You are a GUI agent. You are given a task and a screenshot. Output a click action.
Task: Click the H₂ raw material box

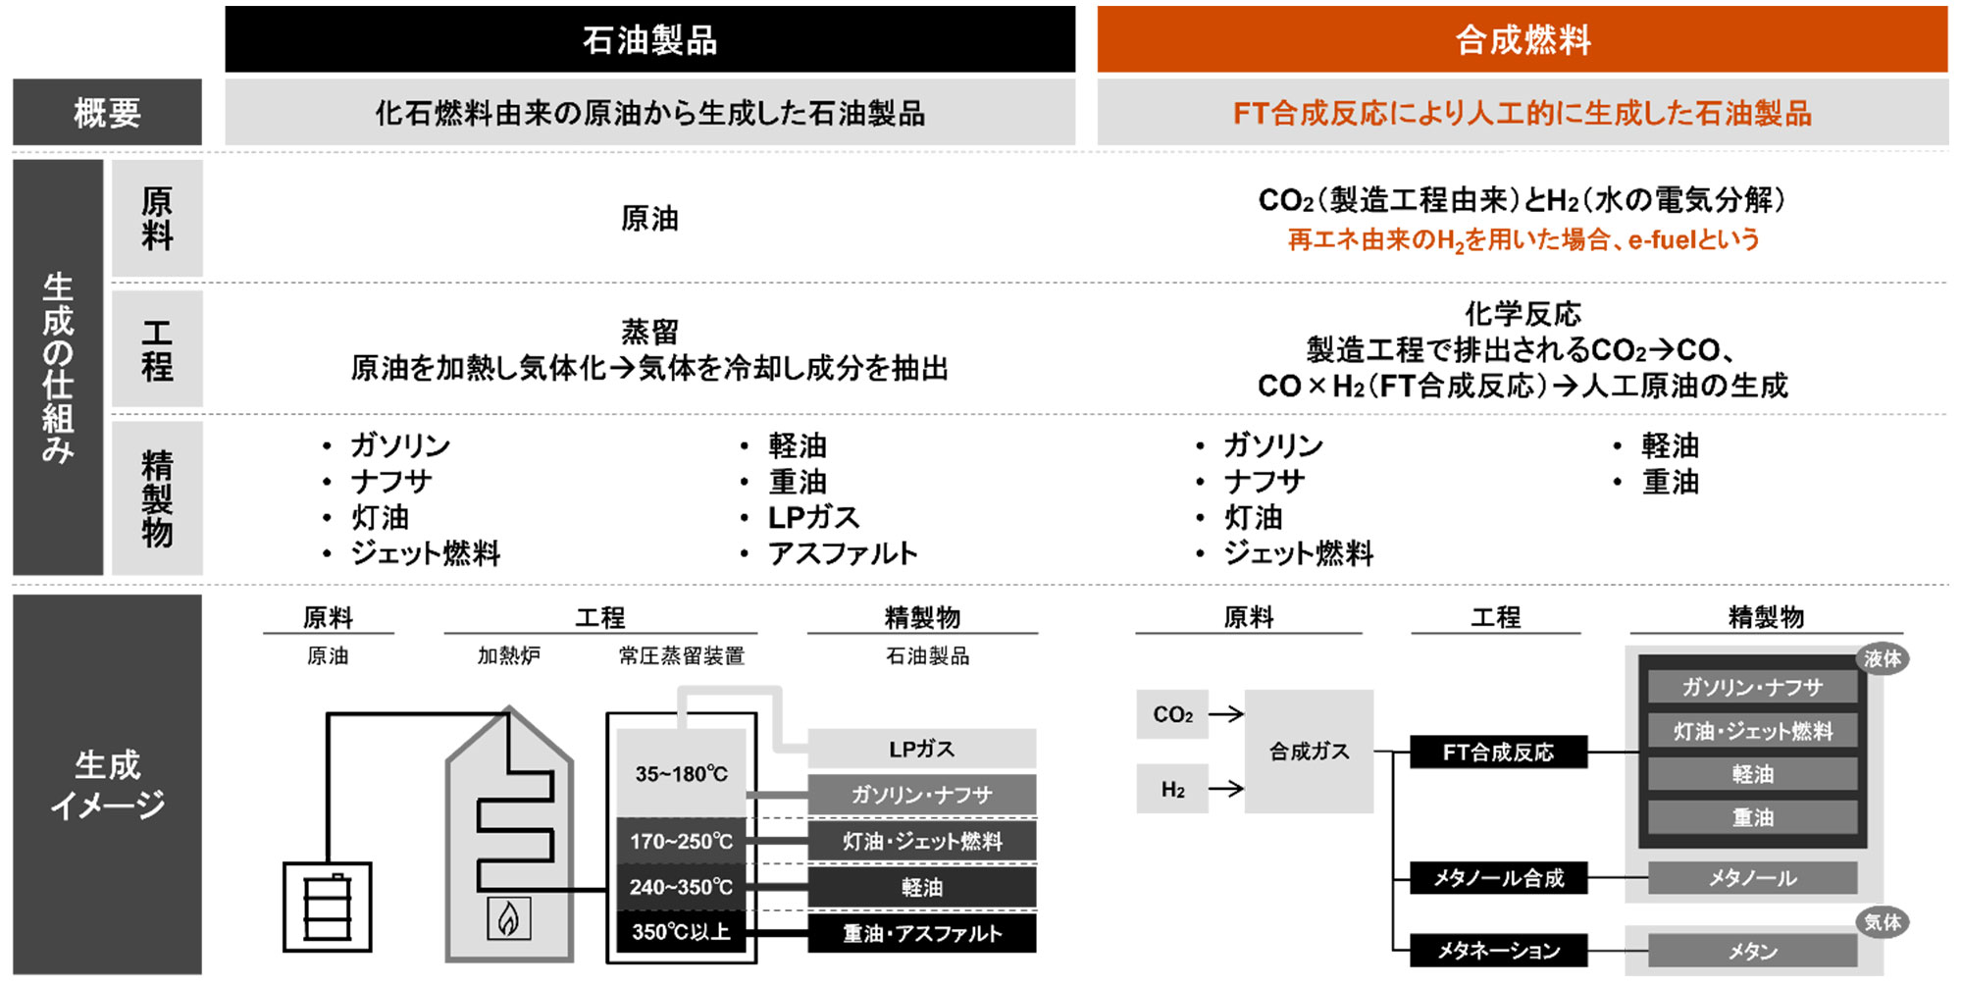1172,790
